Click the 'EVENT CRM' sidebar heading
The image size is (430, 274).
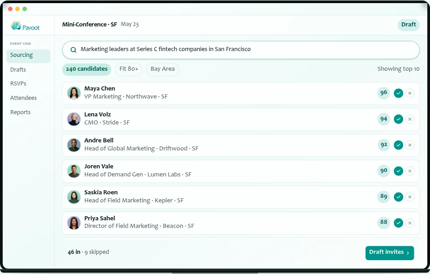tap(20, 43)
